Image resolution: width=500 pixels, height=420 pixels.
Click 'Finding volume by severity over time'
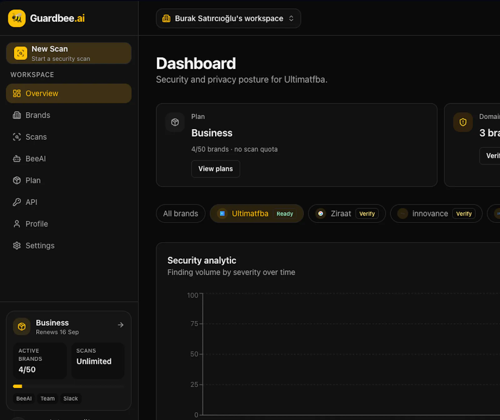pyautogui.click(x=231, y=272)
